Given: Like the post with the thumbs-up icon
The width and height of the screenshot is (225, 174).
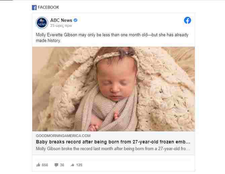Looking at the screenshot, I should pos(38,165).
